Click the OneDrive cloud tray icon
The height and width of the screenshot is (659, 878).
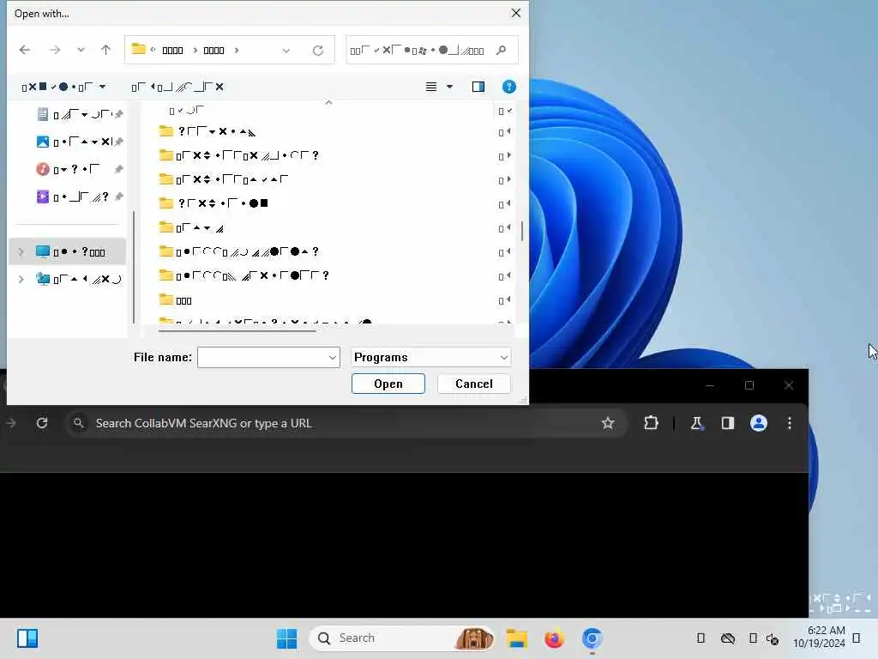pyautogui.click(x=727, y=638)
